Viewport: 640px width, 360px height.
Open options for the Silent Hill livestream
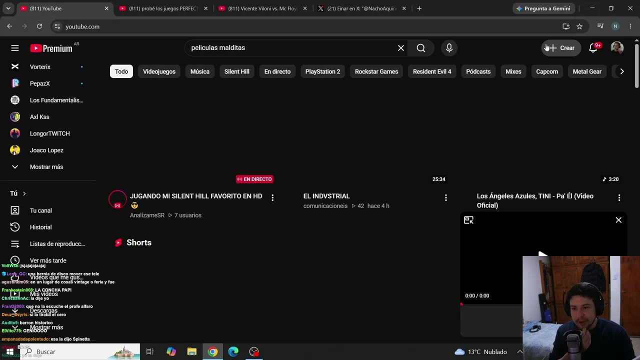[272, 198]
